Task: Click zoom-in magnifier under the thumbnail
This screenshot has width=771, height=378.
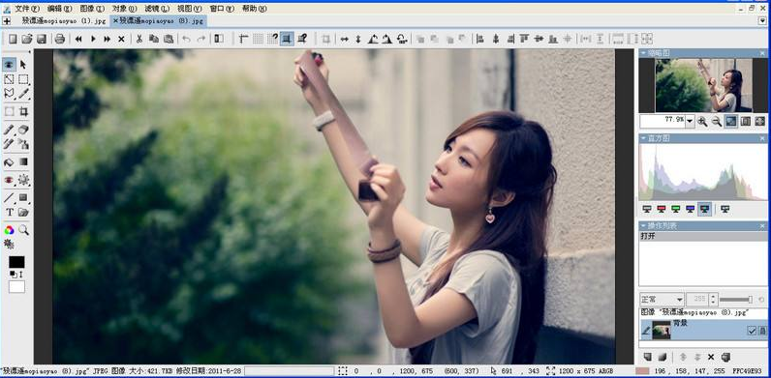Action: point(702,121)
